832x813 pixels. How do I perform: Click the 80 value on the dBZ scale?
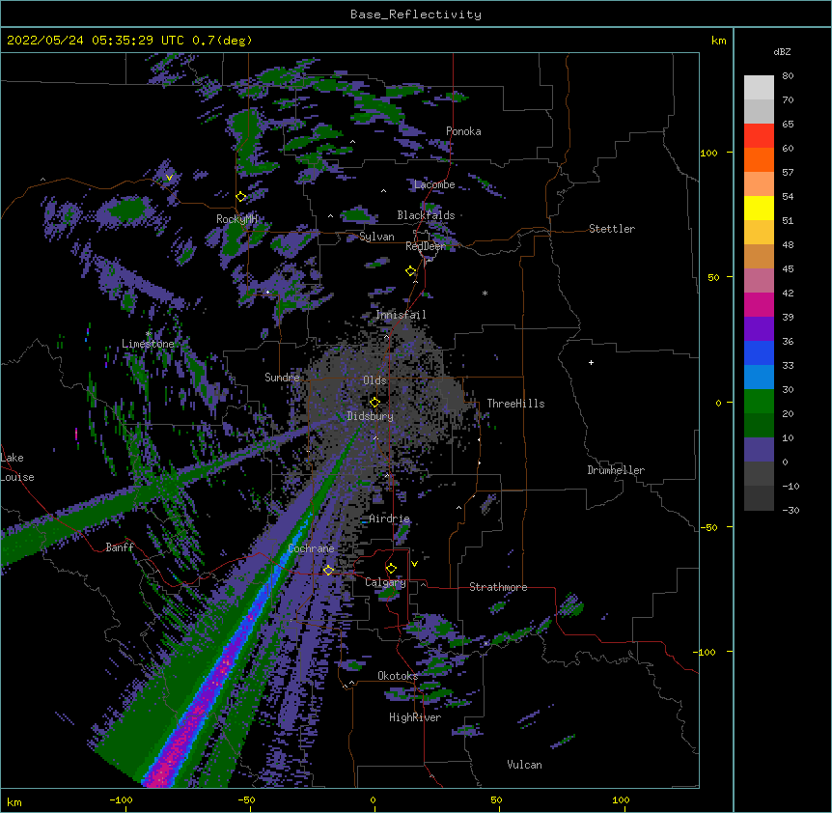pyautogui.click(x=788, y=76)
